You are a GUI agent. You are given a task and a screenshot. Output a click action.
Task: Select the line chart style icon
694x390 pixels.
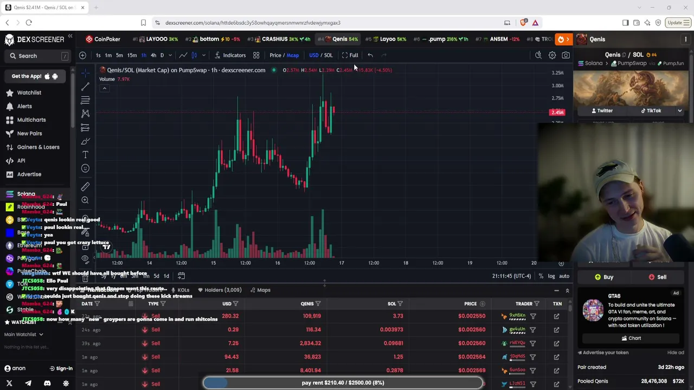point(183,55)
